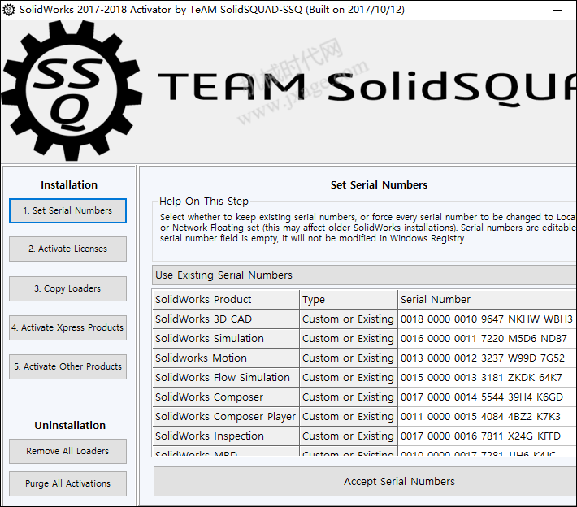Select the SolidWorks Composer Player product cell

(x=226, y=417)
